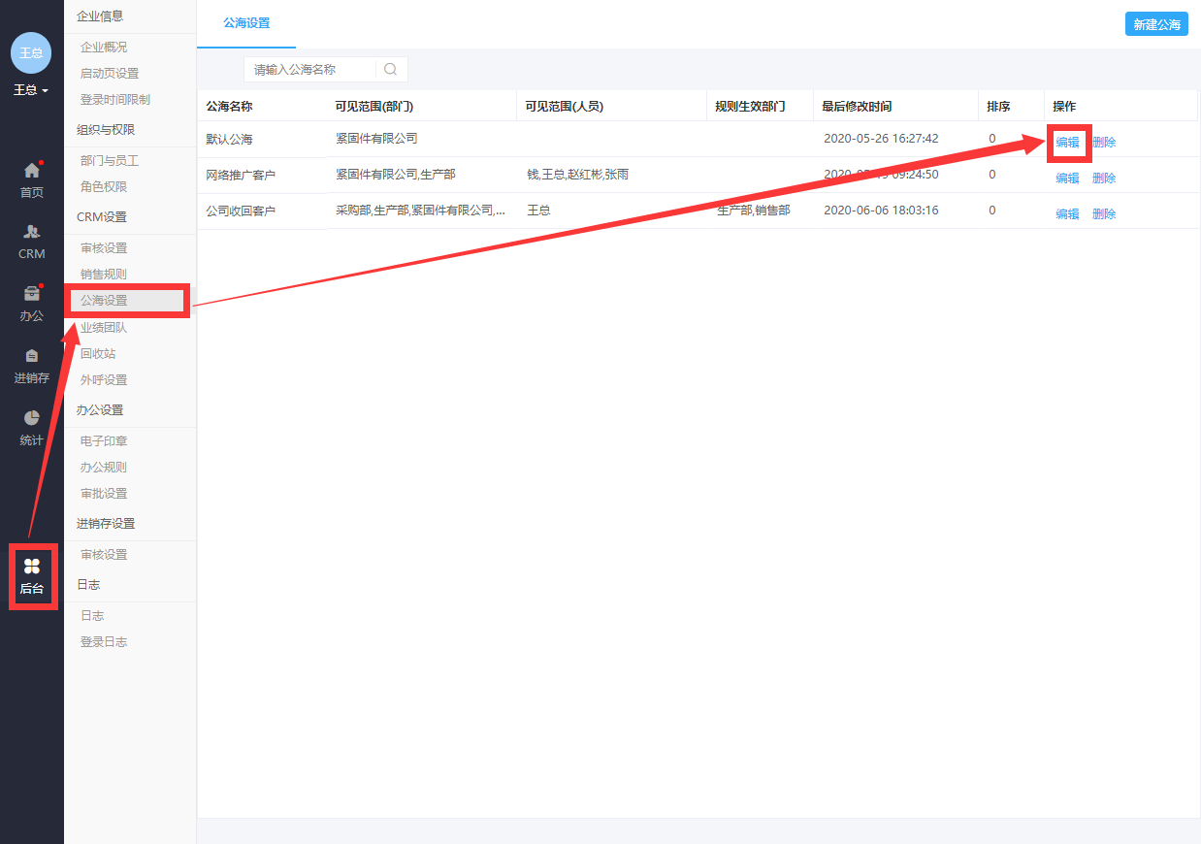Open 企业概况 in sidebar
The width and height of the screenshot is (1201, 844).
pos(104,47)
